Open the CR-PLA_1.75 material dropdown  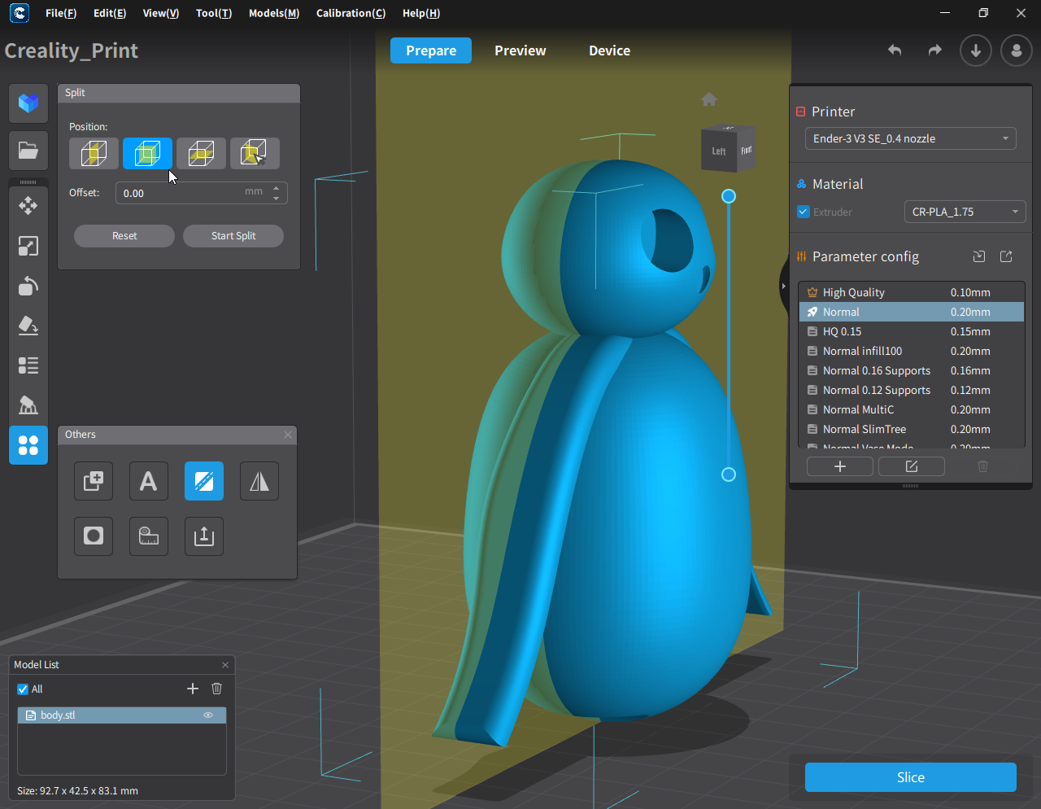click(965, 212)
